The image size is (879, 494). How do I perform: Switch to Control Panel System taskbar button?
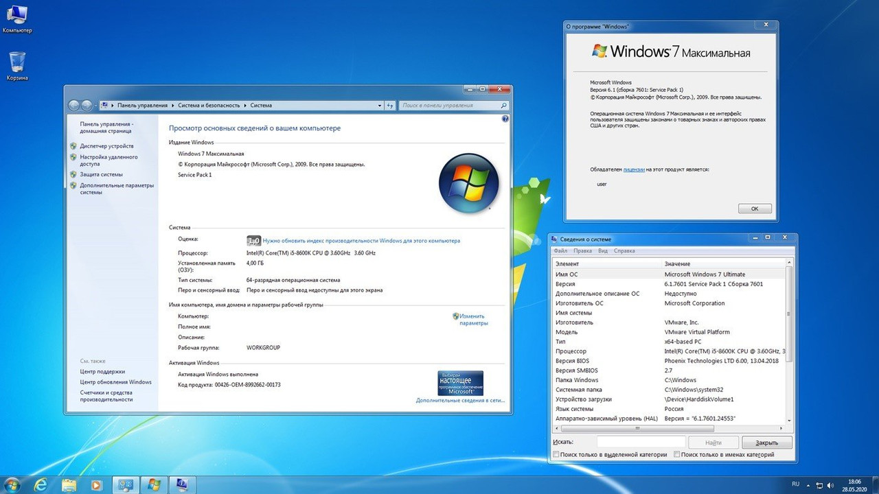[x=126, y=485]
